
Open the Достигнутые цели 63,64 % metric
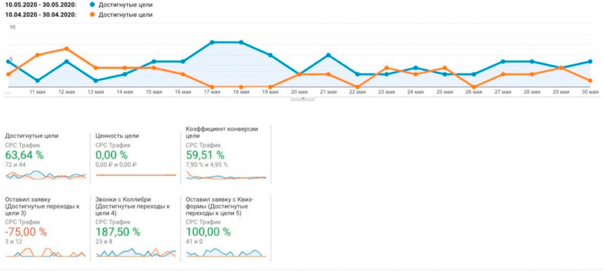(25, 155)
